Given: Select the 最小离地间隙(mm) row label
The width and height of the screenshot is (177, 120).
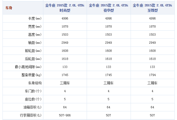Looking at the screenshot, I should click(28, 67).
